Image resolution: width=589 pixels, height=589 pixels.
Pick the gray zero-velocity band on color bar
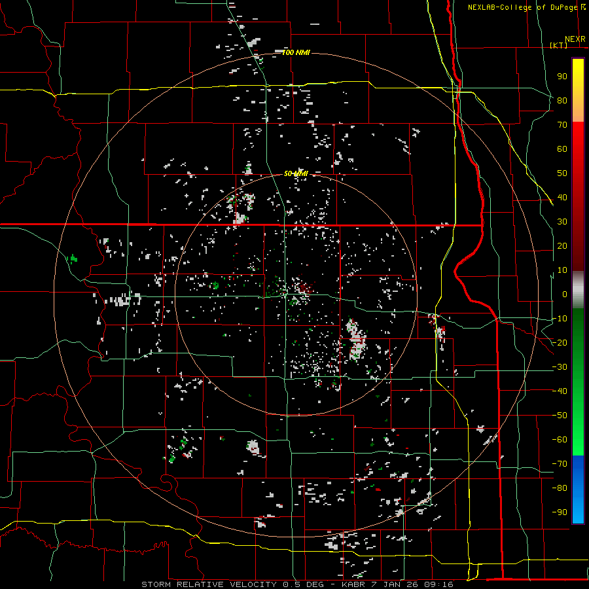coord(578,290)
